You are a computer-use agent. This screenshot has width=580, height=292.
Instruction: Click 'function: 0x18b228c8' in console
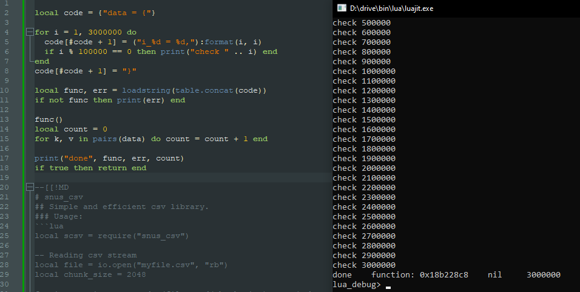(x=420, y=275)
